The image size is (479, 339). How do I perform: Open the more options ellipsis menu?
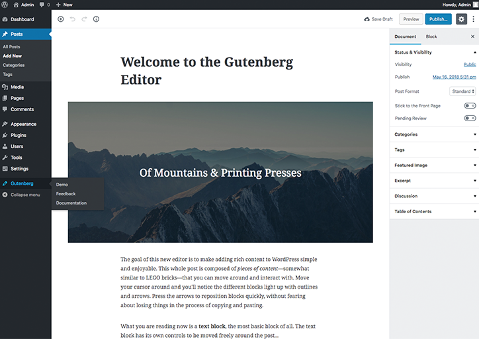473,19
